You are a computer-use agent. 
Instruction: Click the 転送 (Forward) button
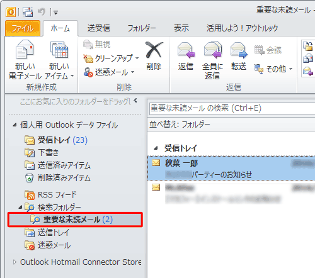coord(239,56)
